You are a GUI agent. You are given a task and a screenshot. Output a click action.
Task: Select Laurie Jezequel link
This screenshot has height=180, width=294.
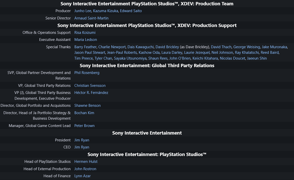pyautogui.click(x=197, y=53)
